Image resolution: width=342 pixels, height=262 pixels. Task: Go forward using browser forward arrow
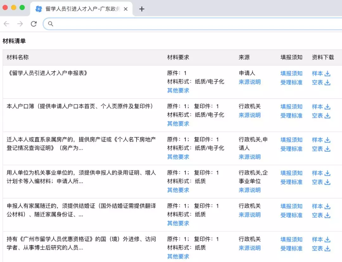[x=20, y=24]
